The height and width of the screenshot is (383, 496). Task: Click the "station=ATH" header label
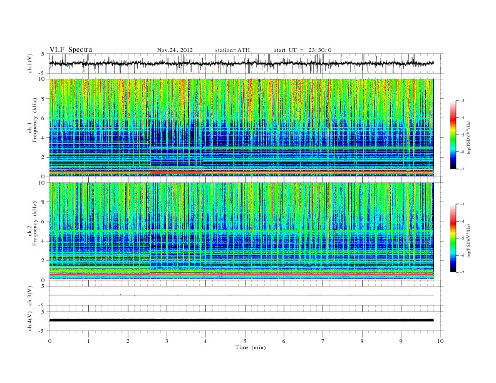(232, 50)
